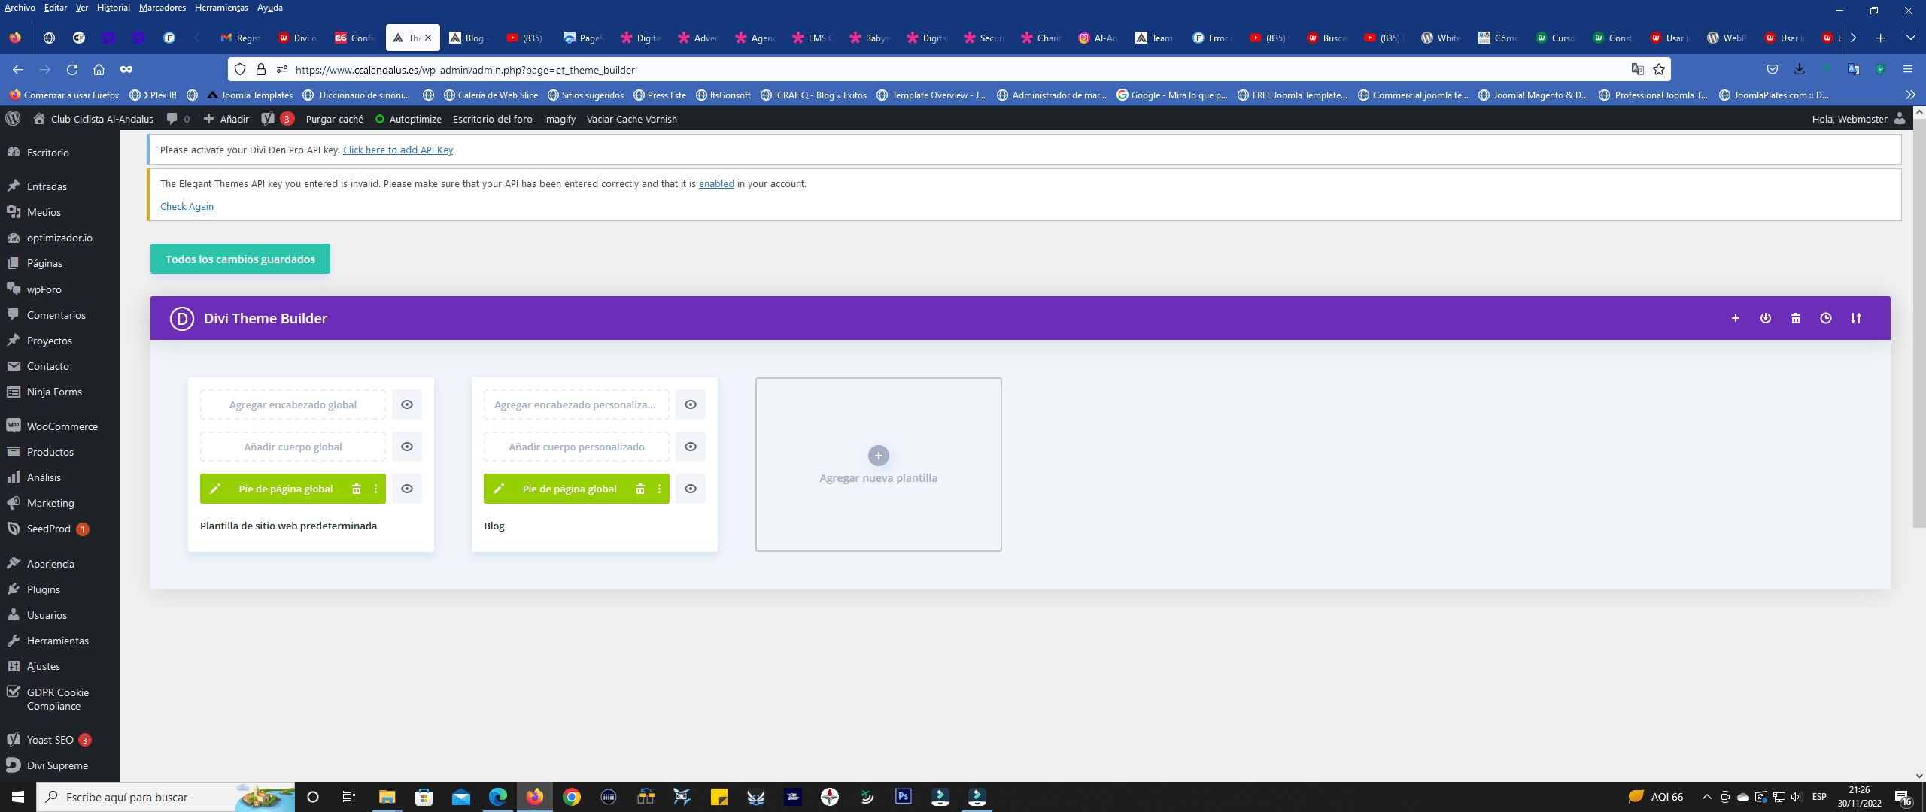1926x812 pixels.
Task: Toggle visibility of default template global footer
Action: pyautogui.click(x=407, y=489)
